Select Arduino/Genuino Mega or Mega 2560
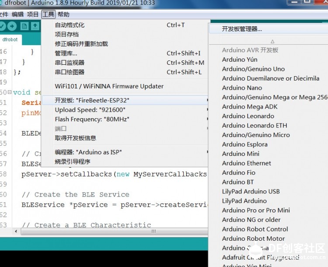 tap(269, 97)
